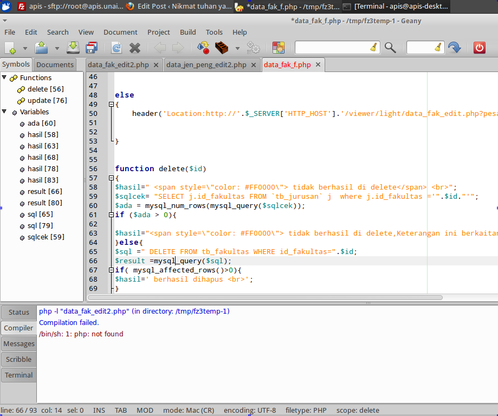Collapse the Functions tree node
Screen dimensions: 498x416
point(5,77)
